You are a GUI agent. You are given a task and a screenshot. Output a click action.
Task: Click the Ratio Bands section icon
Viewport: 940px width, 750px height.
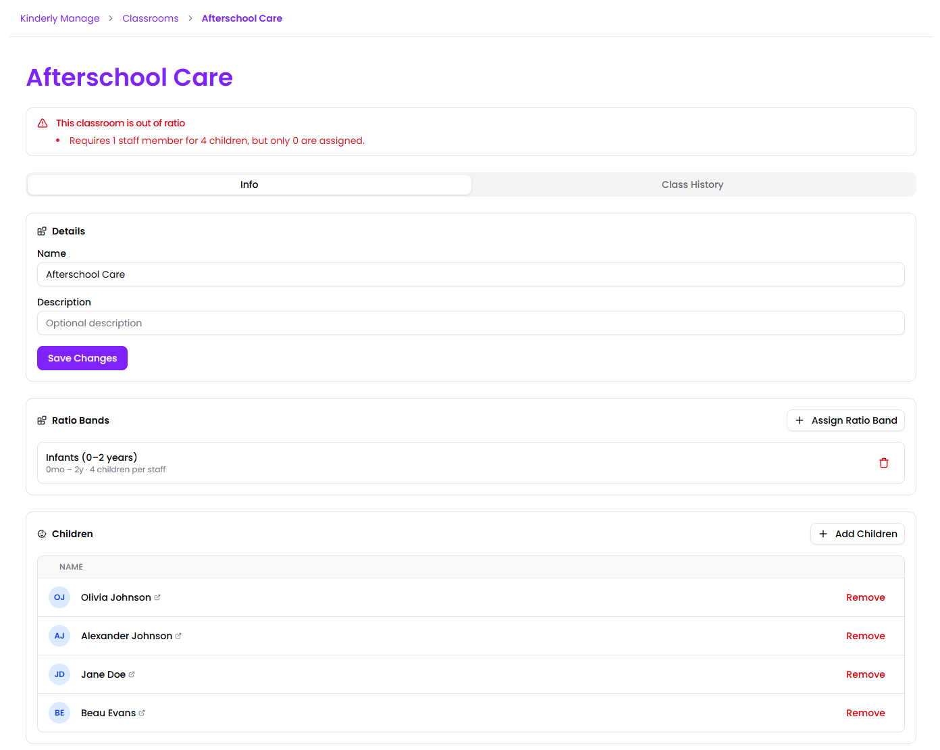42,420
